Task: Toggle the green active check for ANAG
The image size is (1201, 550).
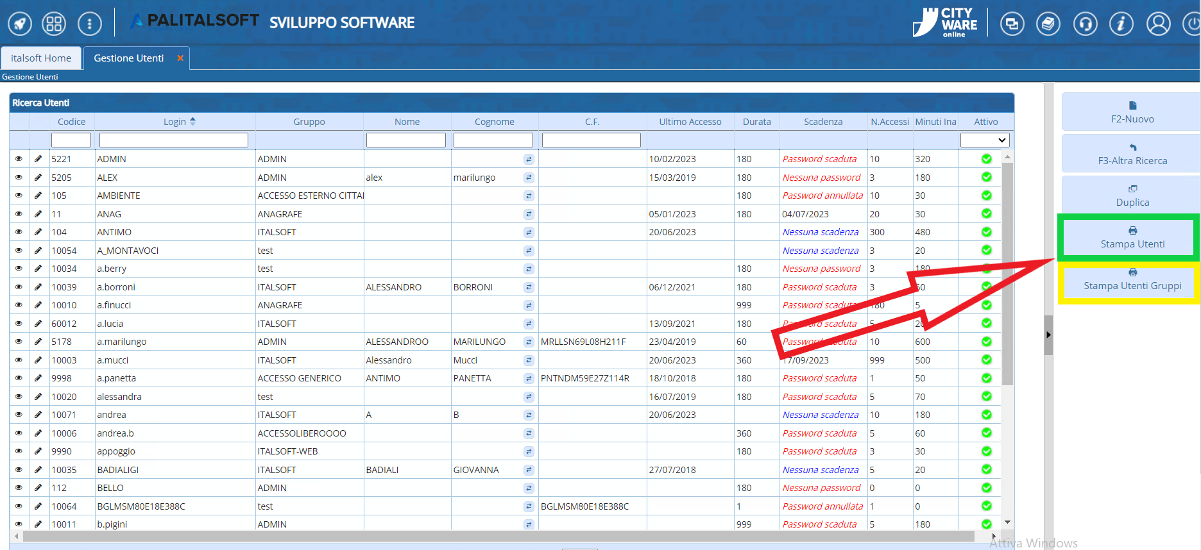Action: [986, 213]
